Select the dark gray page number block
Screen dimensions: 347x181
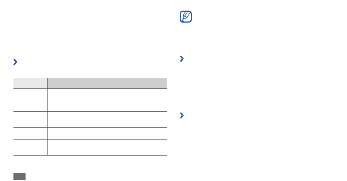coord(19,176)
